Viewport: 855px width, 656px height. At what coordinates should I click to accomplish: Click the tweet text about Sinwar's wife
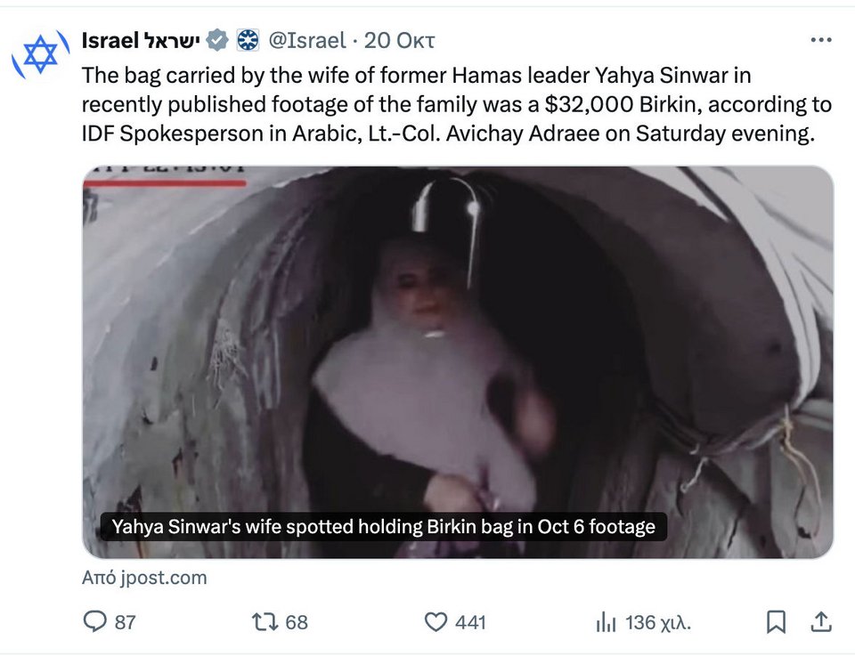[457, 104]
